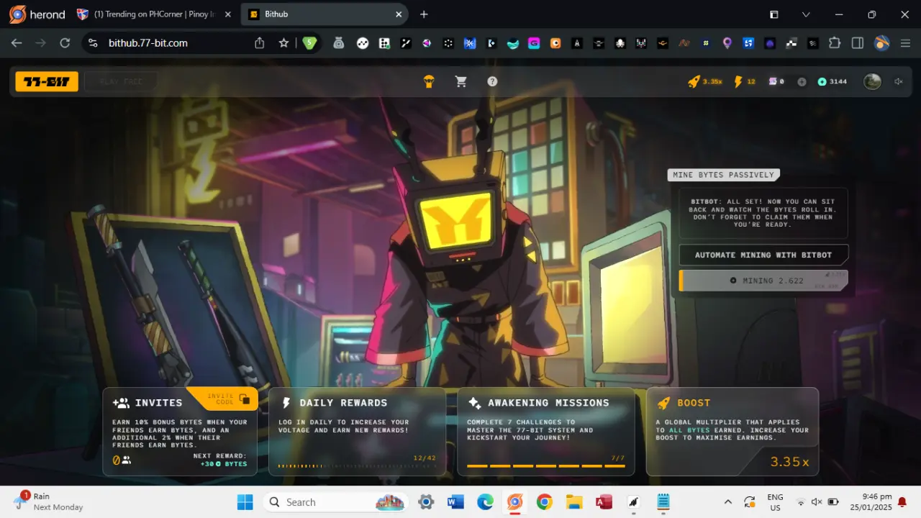Open the Windows Start menu
The height and width of the screenshot is (518, 921).
[x=245, y=502]
